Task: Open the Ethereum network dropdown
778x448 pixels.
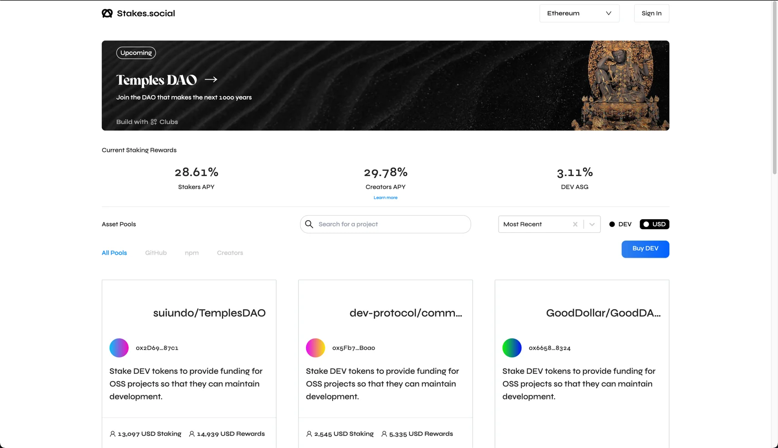Action: click(x=579, y=13)
